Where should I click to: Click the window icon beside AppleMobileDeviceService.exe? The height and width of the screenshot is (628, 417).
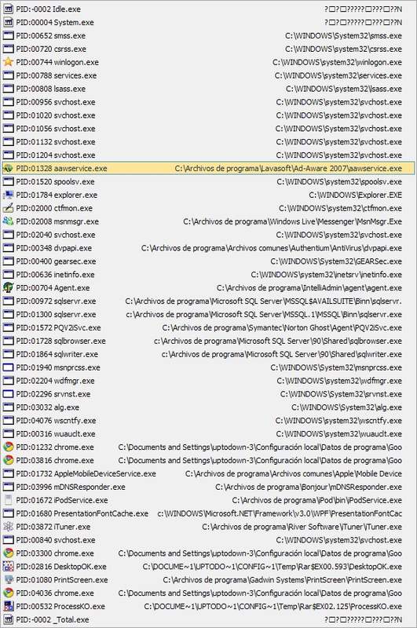coord(8,473)
